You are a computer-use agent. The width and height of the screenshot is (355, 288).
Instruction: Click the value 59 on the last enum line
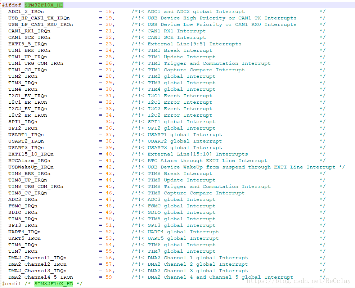(x=109, y=277)
